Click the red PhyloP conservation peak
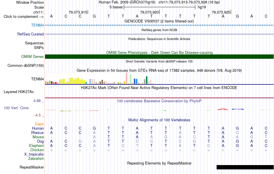274x174 pixels. (x=222, y=109)
